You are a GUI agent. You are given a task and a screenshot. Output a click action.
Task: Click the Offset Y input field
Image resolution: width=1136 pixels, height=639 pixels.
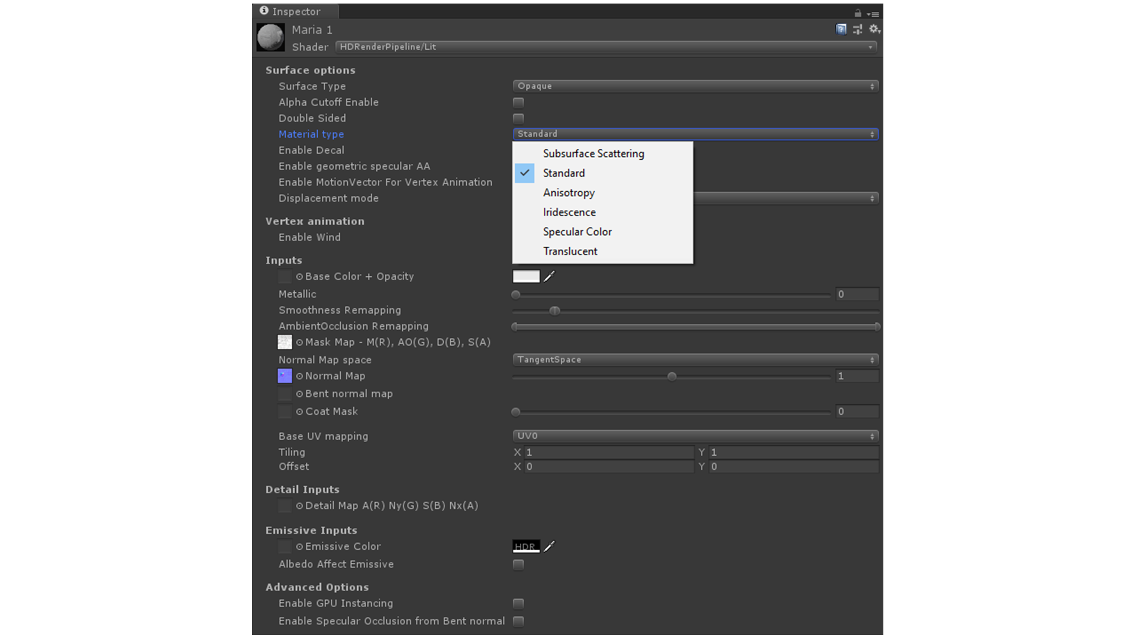794,466
